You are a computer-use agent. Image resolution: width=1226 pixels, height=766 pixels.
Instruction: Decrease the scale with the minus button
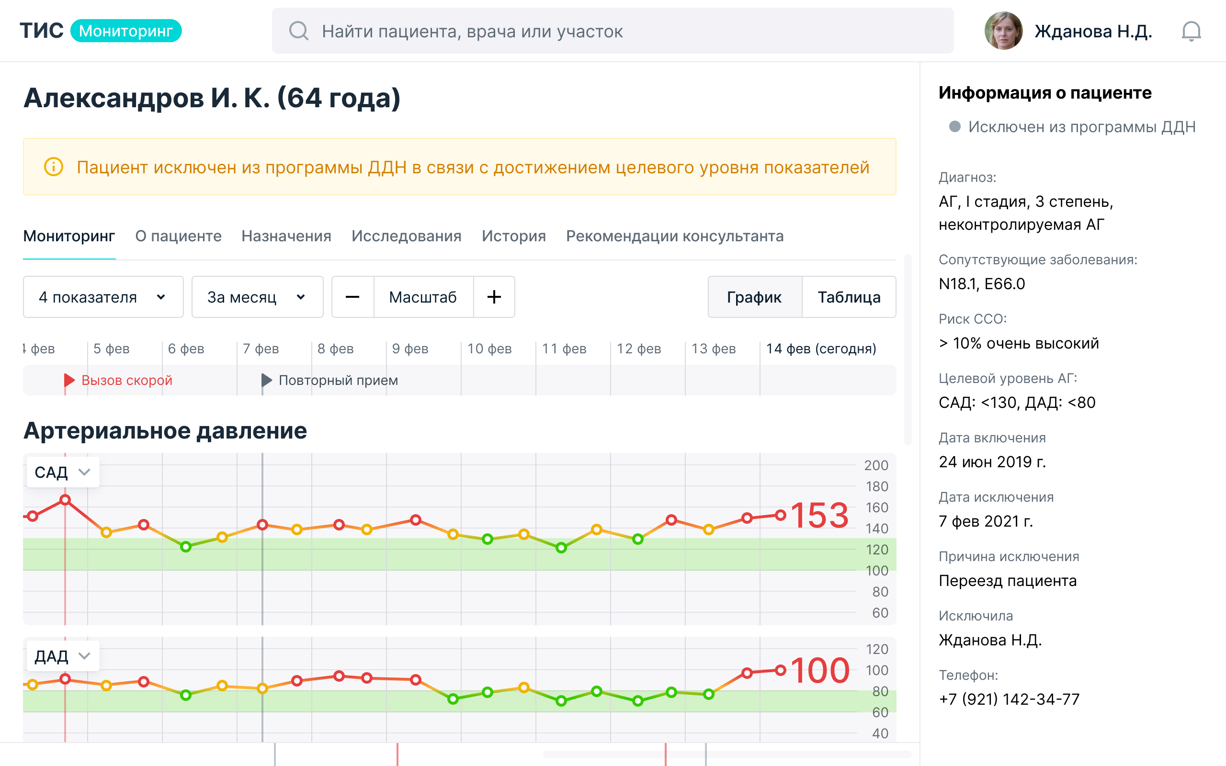352,297
